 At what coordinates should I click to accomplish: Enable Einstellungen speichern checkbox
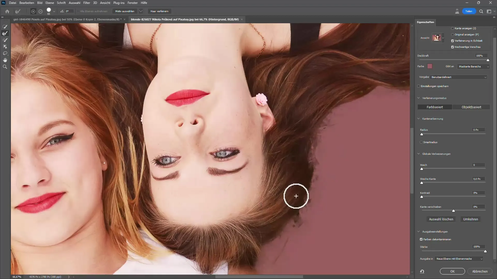(419, 86)
